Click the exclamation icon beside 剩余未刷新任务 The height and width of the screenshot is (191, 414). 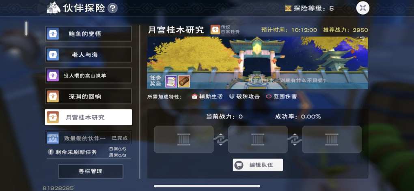pos(51,152)
